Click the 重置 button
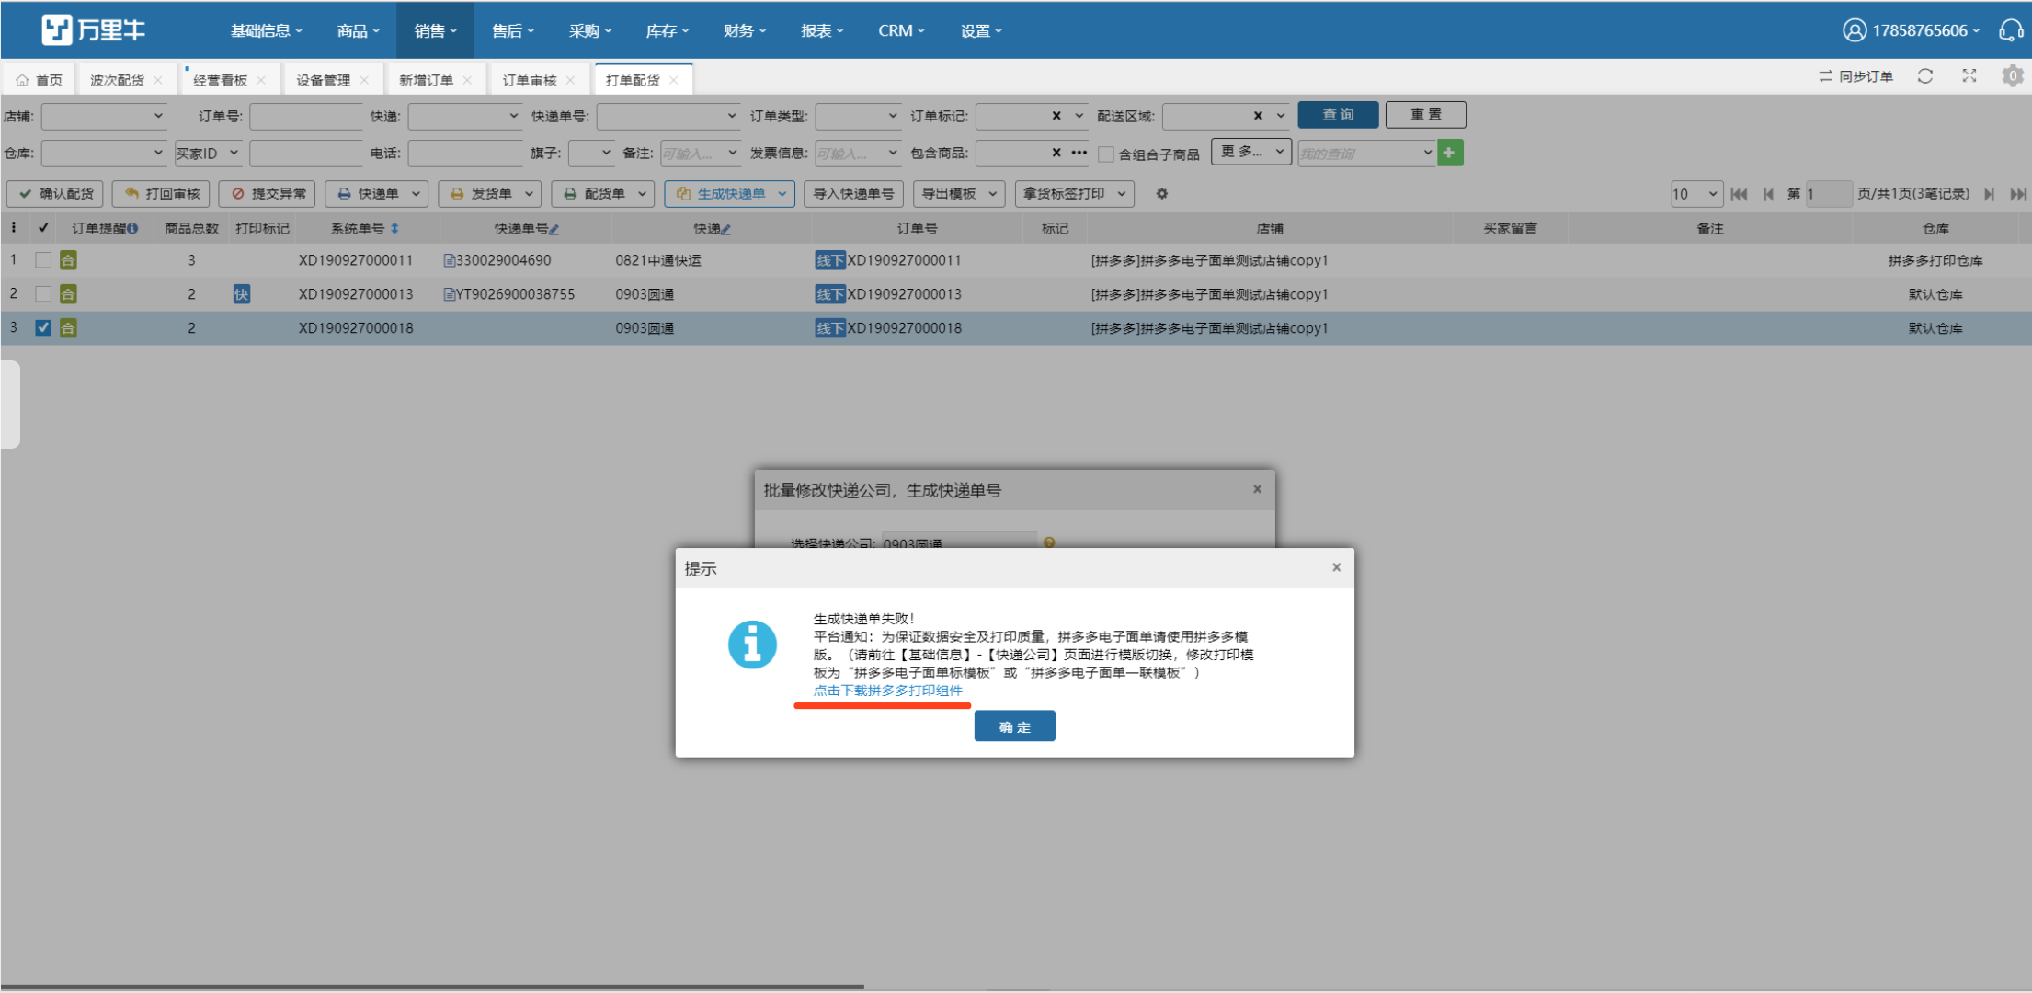This screenshot has height=993, width=2032. pos(1425,115)
